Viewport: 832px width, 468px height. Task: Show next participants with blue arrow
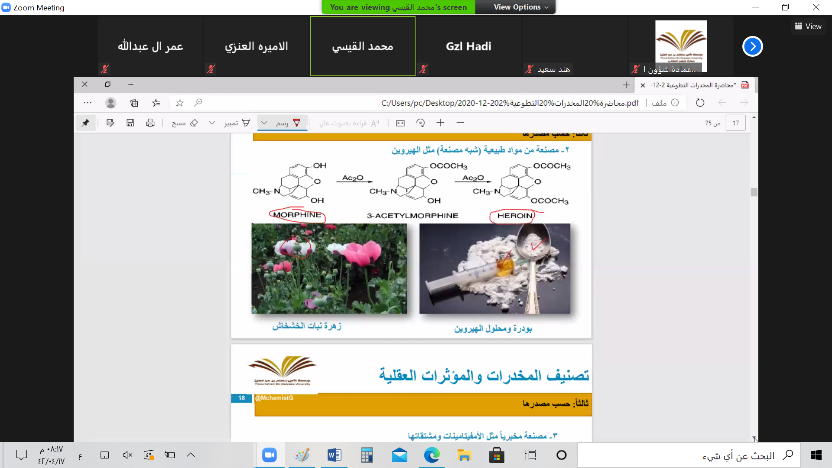coord(753,46)
